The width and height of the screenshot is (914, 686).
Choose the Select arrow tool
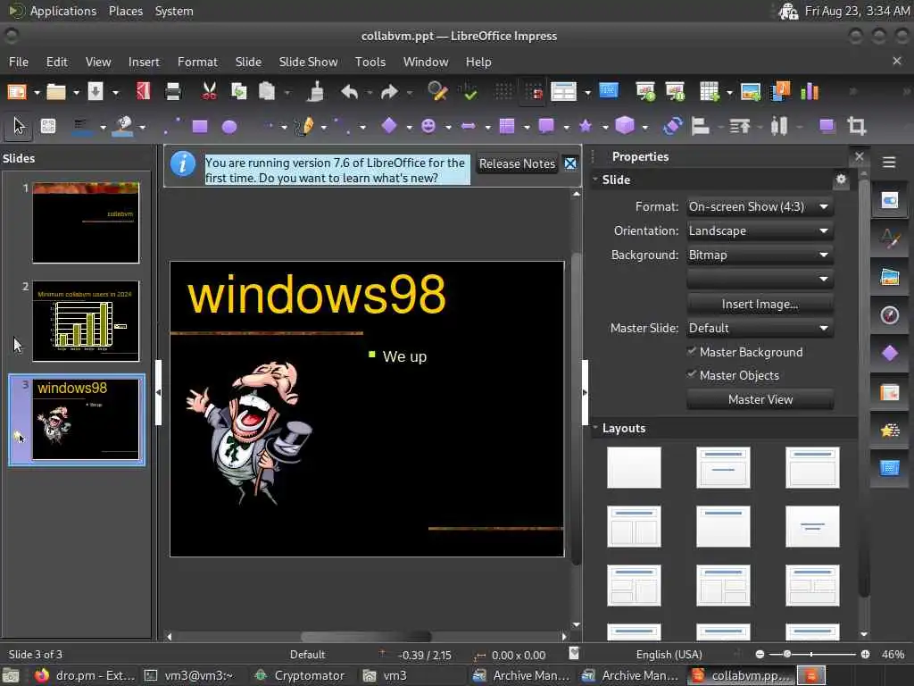19,126
